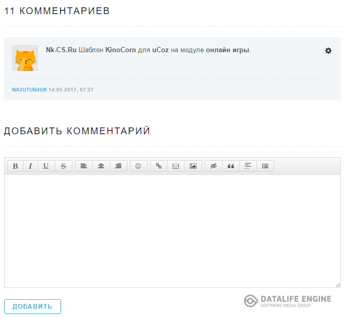344x317 pixels.
Task: Insert spoiler block icon
Action: click(x=248, y=166)
